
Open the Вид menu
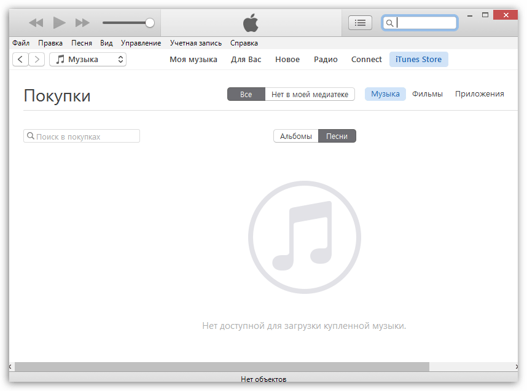(x=106, y=43)
